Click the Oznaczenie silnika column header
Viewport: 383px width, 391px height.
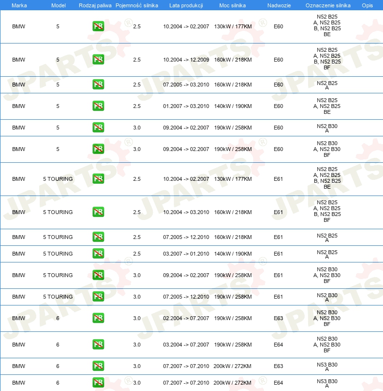pyautogui.click(x=328, y=5)
